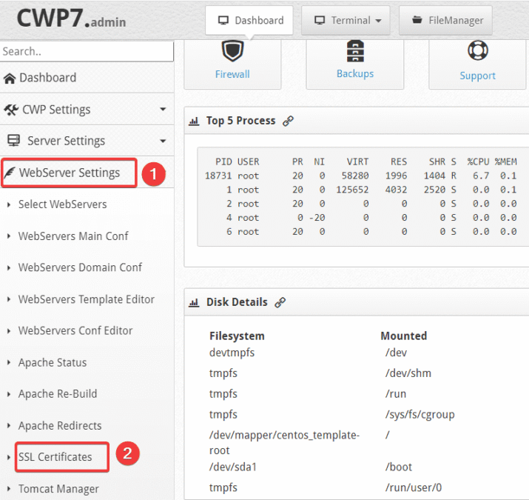
Task: Click the Firewall shield icon
Action: (x=232, y=52)
